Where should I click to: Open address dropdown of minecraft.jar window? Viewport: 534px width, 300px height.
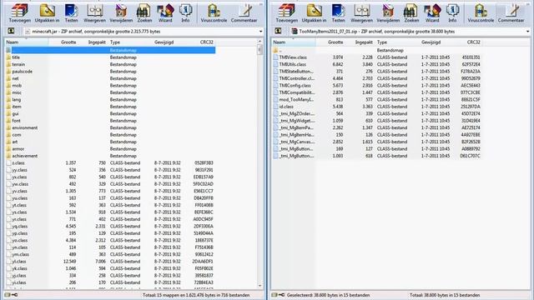point(260,32)
